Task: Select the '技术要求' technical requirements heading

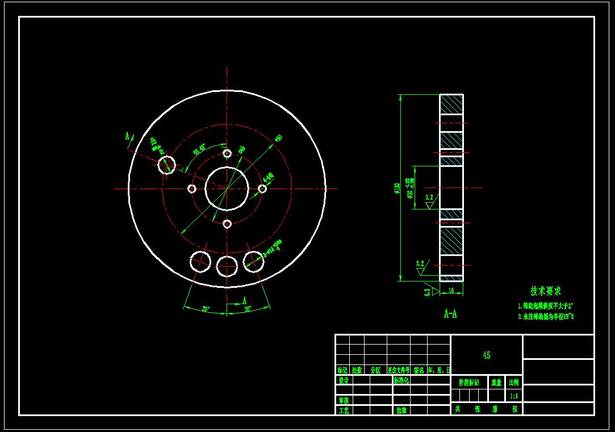Action: pyautogui.click(x=546, y=291)
